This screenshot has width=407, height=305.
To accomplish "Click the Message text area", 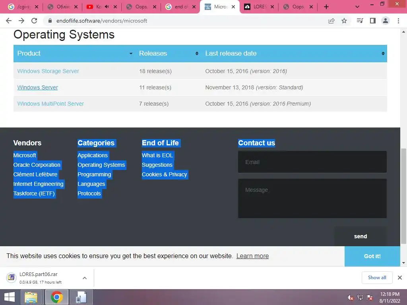I will (x=312, y=199).
